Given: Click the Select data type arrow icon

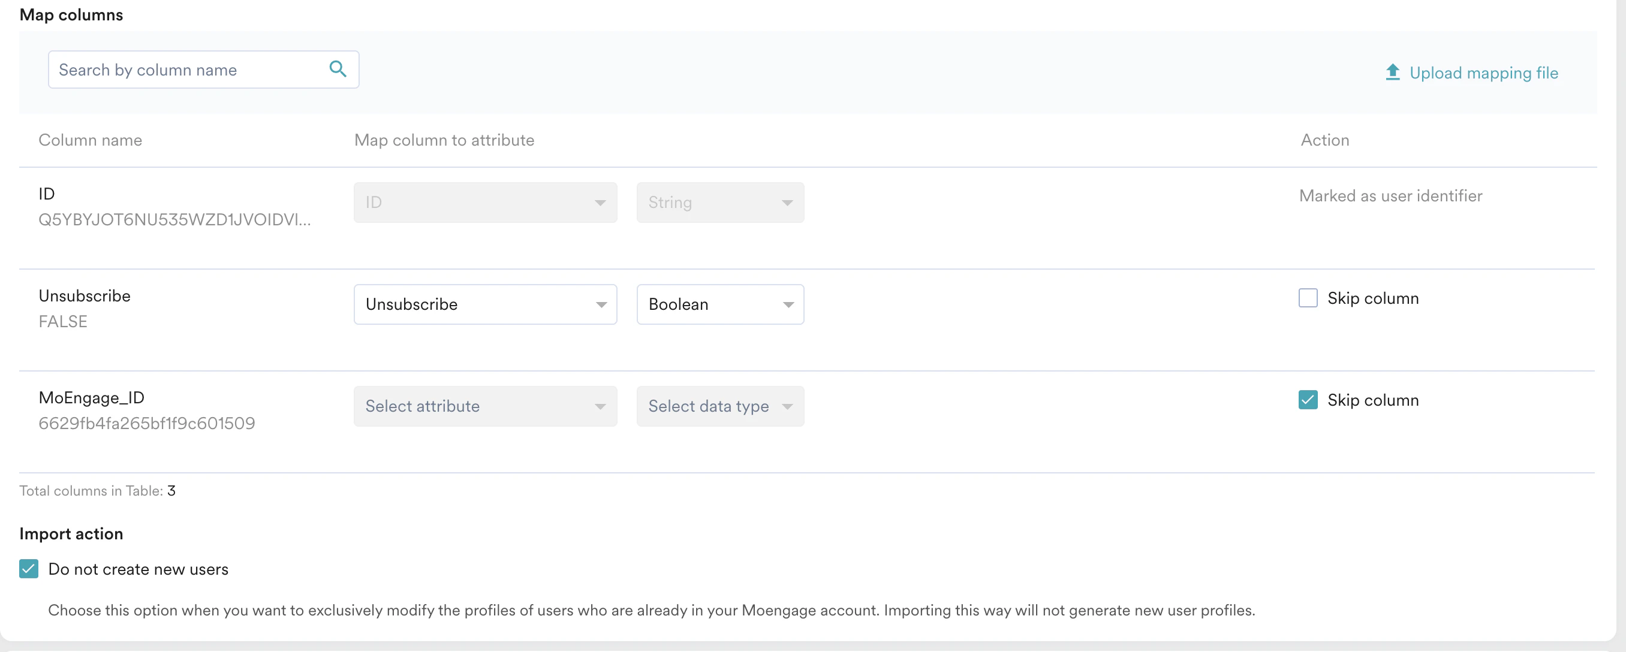Looking at the screenshot, I should click(787, 406).
